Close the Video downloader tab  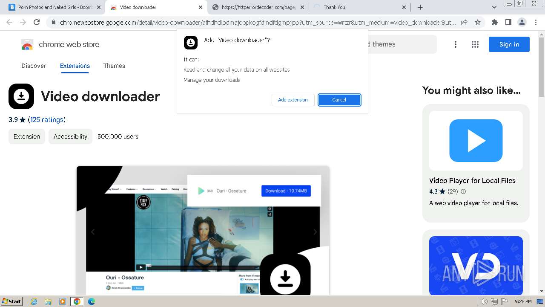(x=201, y=7)
